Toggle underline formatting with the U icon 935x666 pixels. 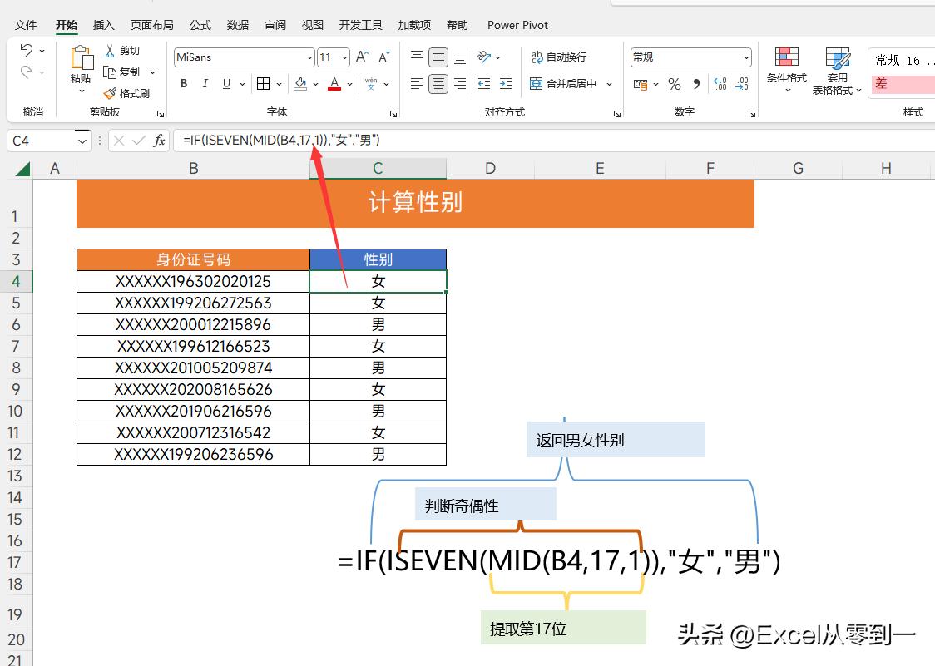click(x=225, y=83)
